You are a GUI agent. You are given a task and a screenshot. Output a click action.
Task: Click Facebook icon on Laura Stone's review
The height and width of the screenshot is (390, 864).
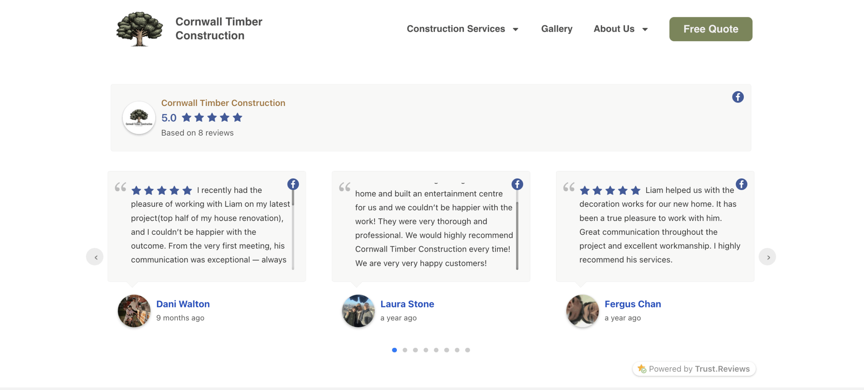tap(517, 184)
